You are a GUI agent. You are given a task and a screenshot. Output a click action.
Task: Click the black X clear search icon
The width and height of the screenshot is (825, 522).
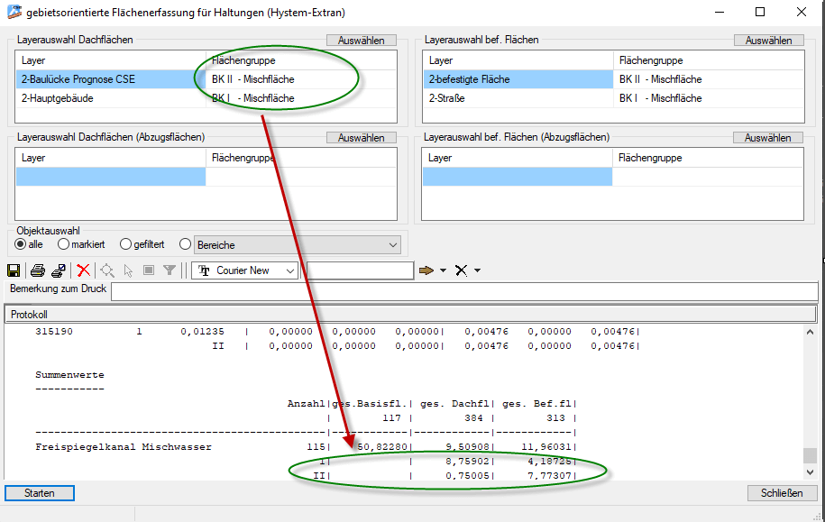click(x=461, y=270)
